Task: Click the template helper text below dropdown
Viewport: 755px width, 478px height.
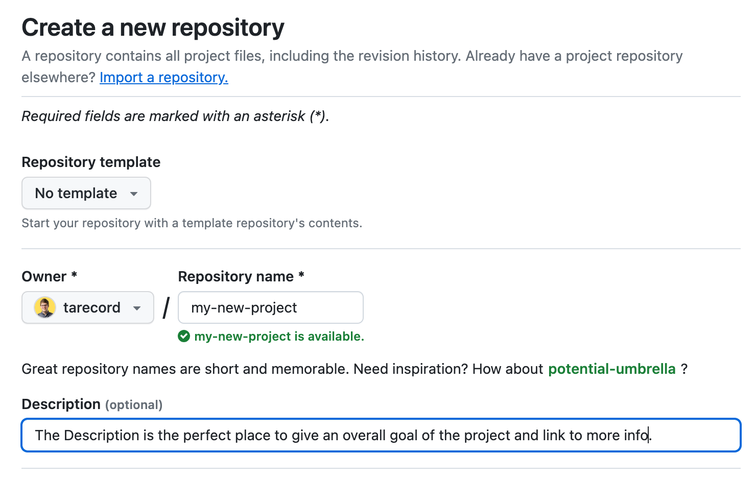Action: point(192,223)
